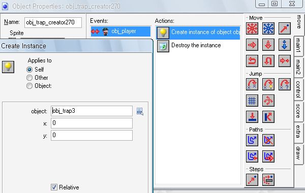305x193 pixels.
Task: Select the Set Gravity action
Action: click(285, 45)
